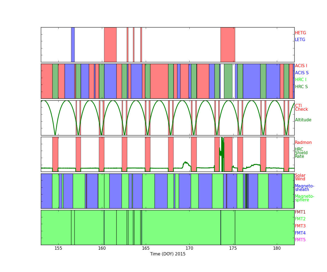Click the blue LETG bar in top panel
The height and width of the screenshot is (272, 327).
(x=73, y=45)
